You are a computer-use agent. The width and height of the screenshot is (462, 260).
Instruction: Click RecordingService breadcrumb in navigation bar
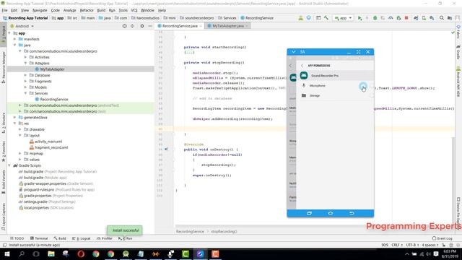pos(257,18)
